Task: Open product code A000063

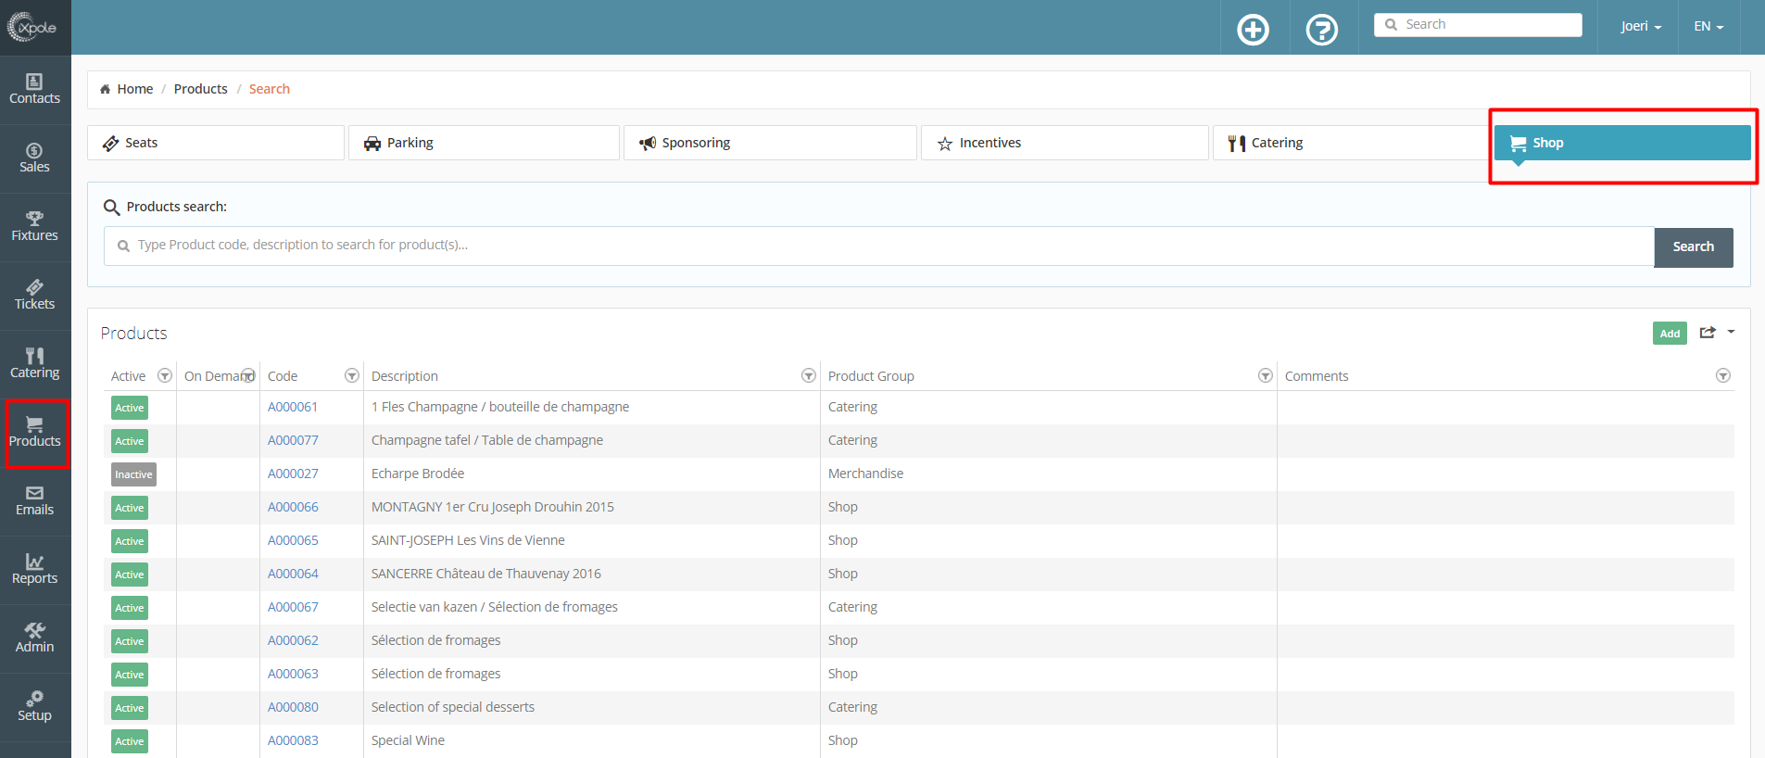Action: [x=293, y=674]
